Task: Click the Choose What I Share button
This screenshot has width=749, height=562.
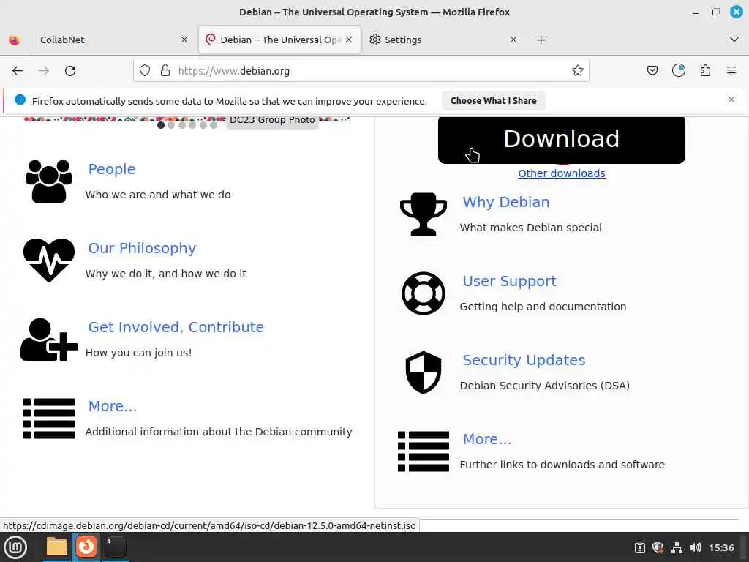Action: [x=494, y=101]
